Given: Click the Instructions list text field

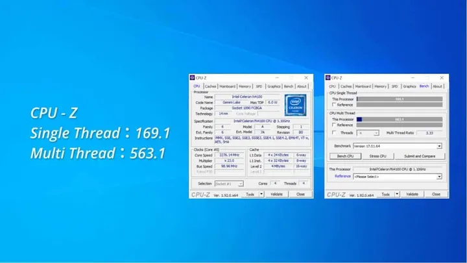Looking at the screenshot, I should tap(262, 140).
